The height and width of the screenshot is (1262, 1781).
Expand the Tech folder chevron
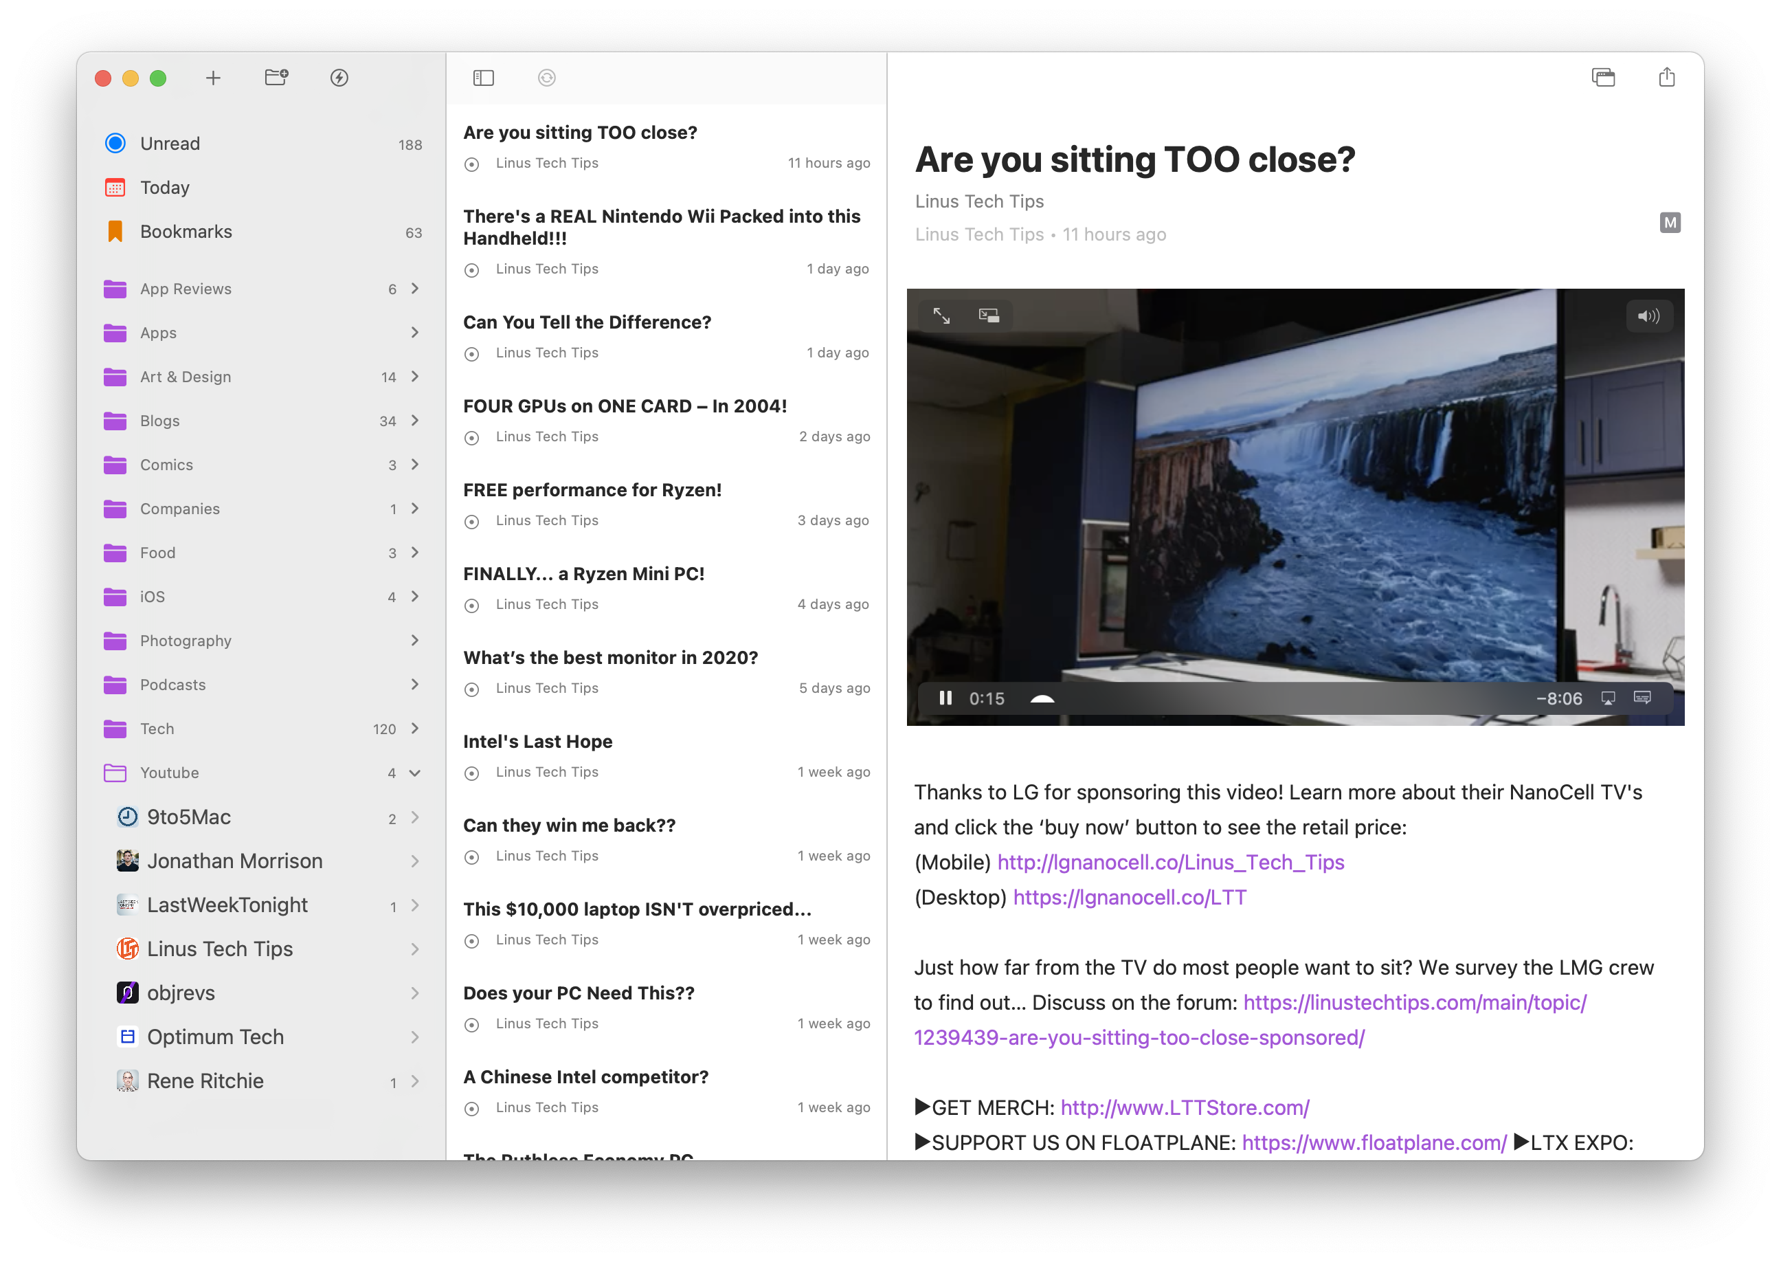(x=415, y=729)
